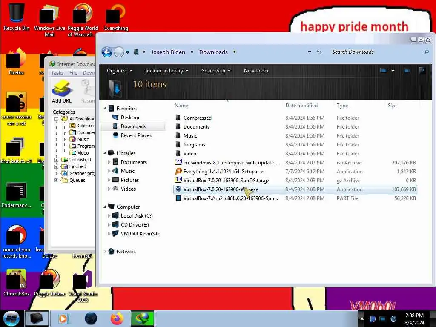Click the search magnifier icon
The image size is (436, 327).
426,52
